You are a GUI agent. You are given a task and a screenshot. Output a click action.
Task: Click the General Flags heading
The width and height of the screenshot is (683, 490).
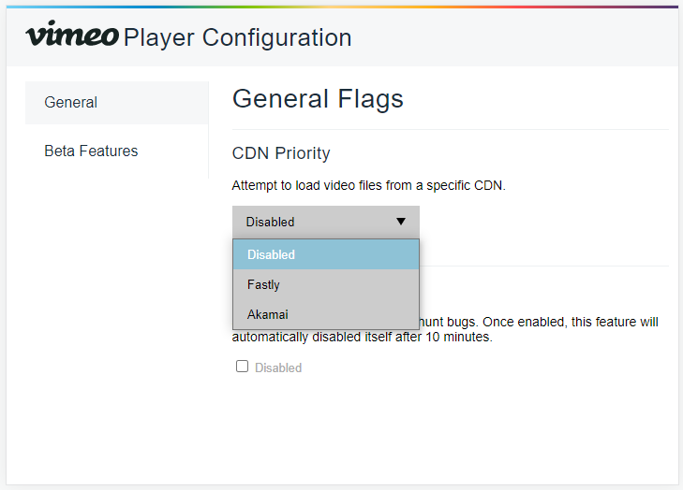[x=318, y=99]
